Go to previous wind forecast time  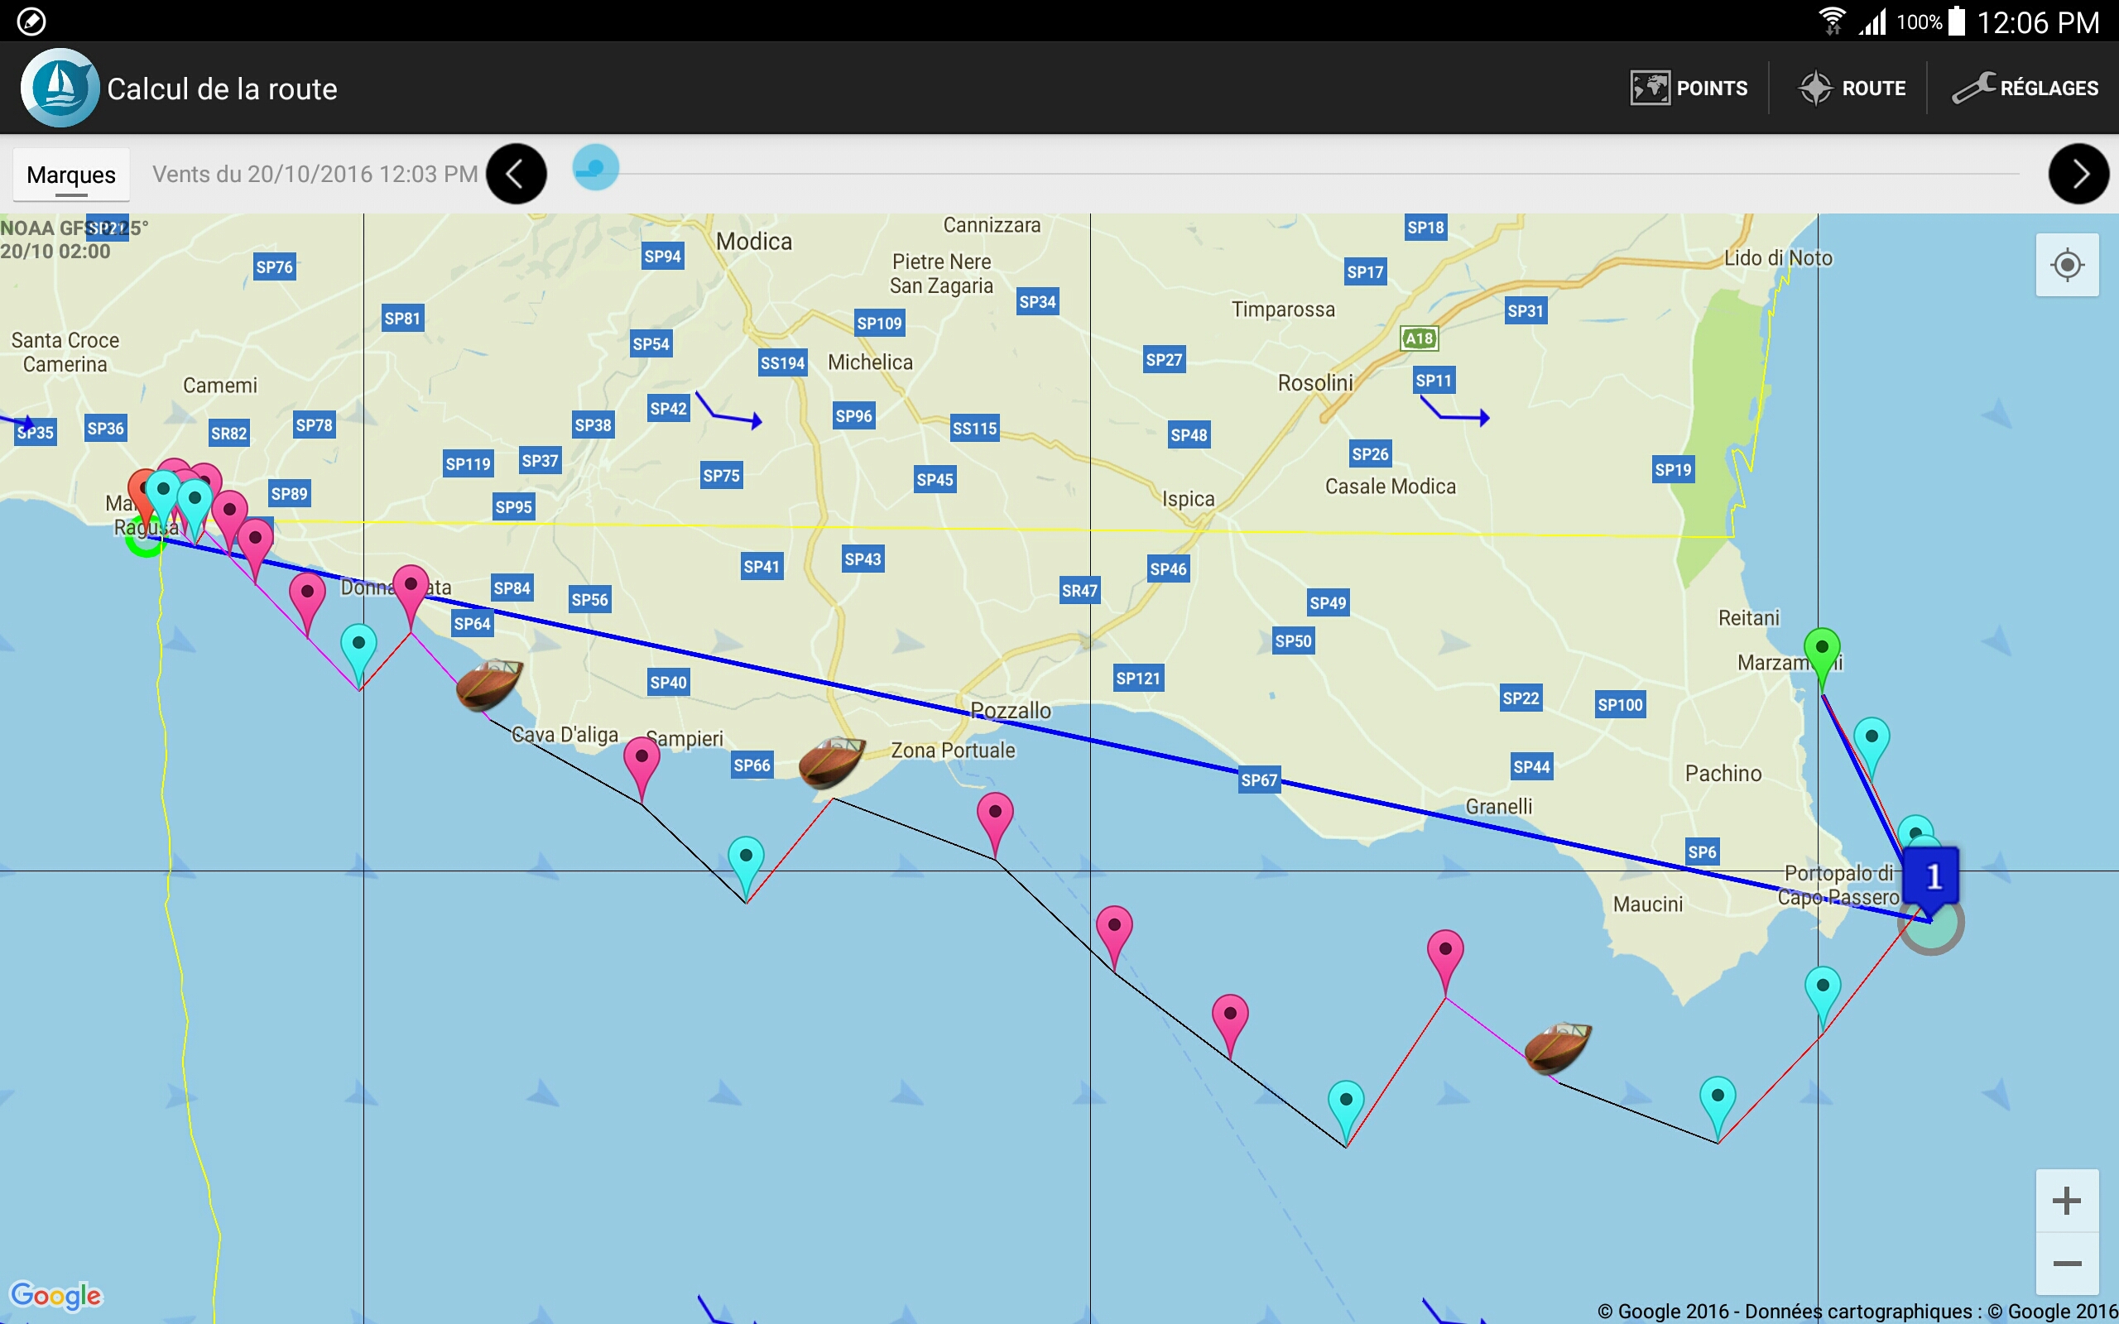pyautogui.click(x=517, y=175)
